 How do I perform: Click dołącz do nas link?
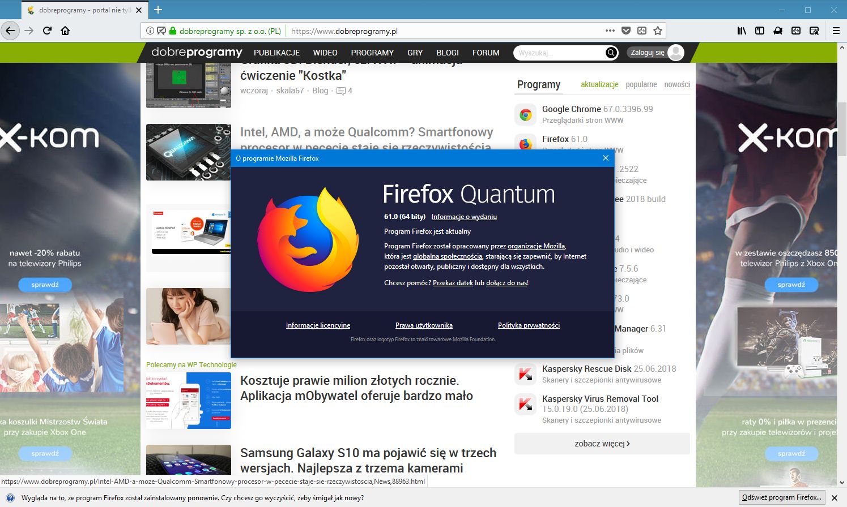[507, 283]
